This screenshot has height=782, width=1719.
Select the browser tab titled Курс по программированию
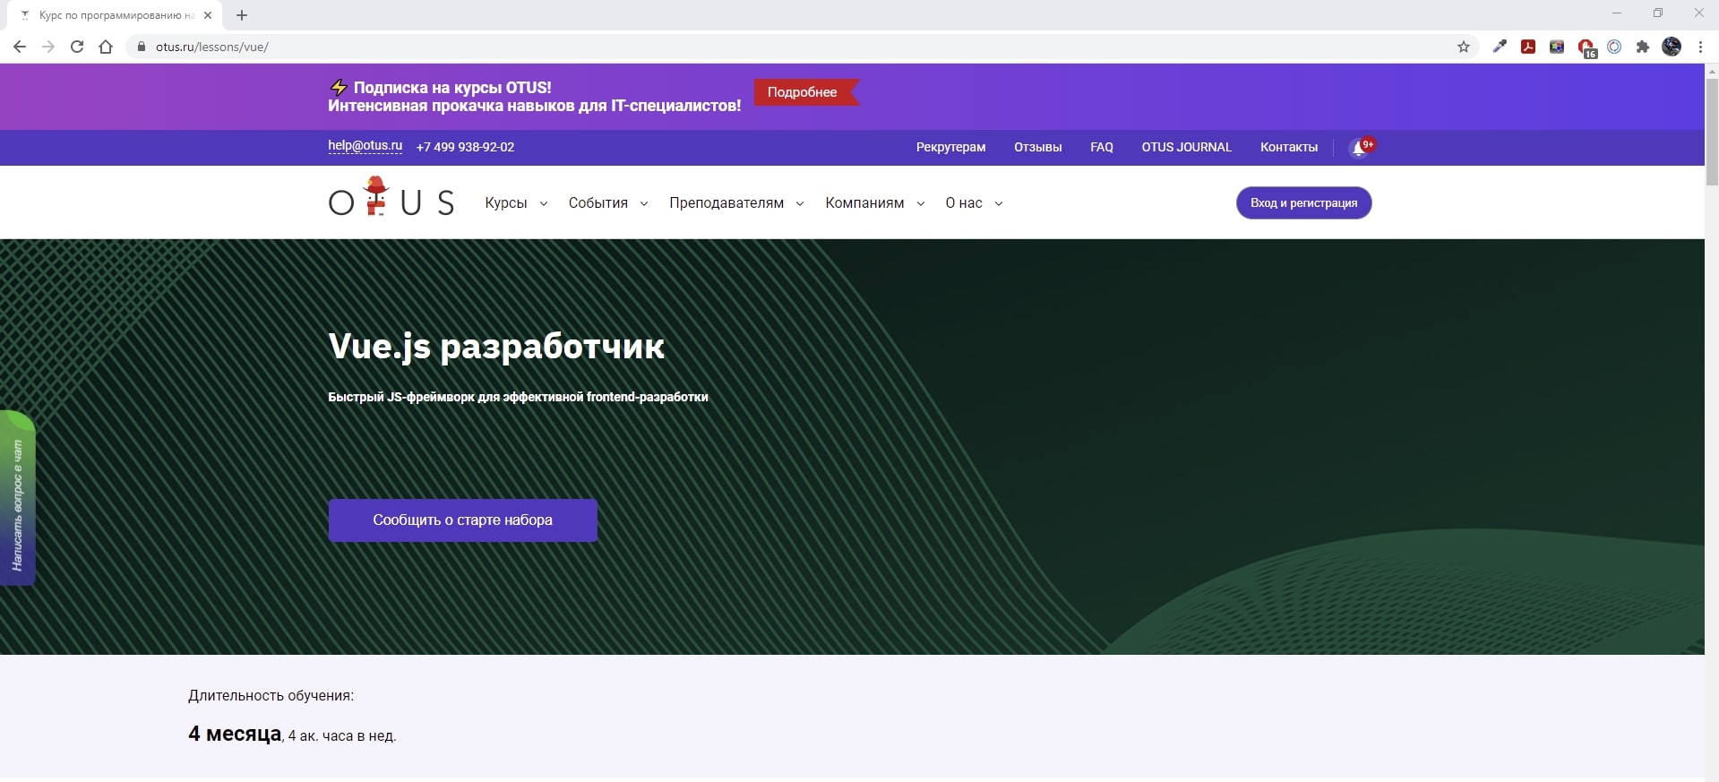pyautogui.click(x=116, y=15)
